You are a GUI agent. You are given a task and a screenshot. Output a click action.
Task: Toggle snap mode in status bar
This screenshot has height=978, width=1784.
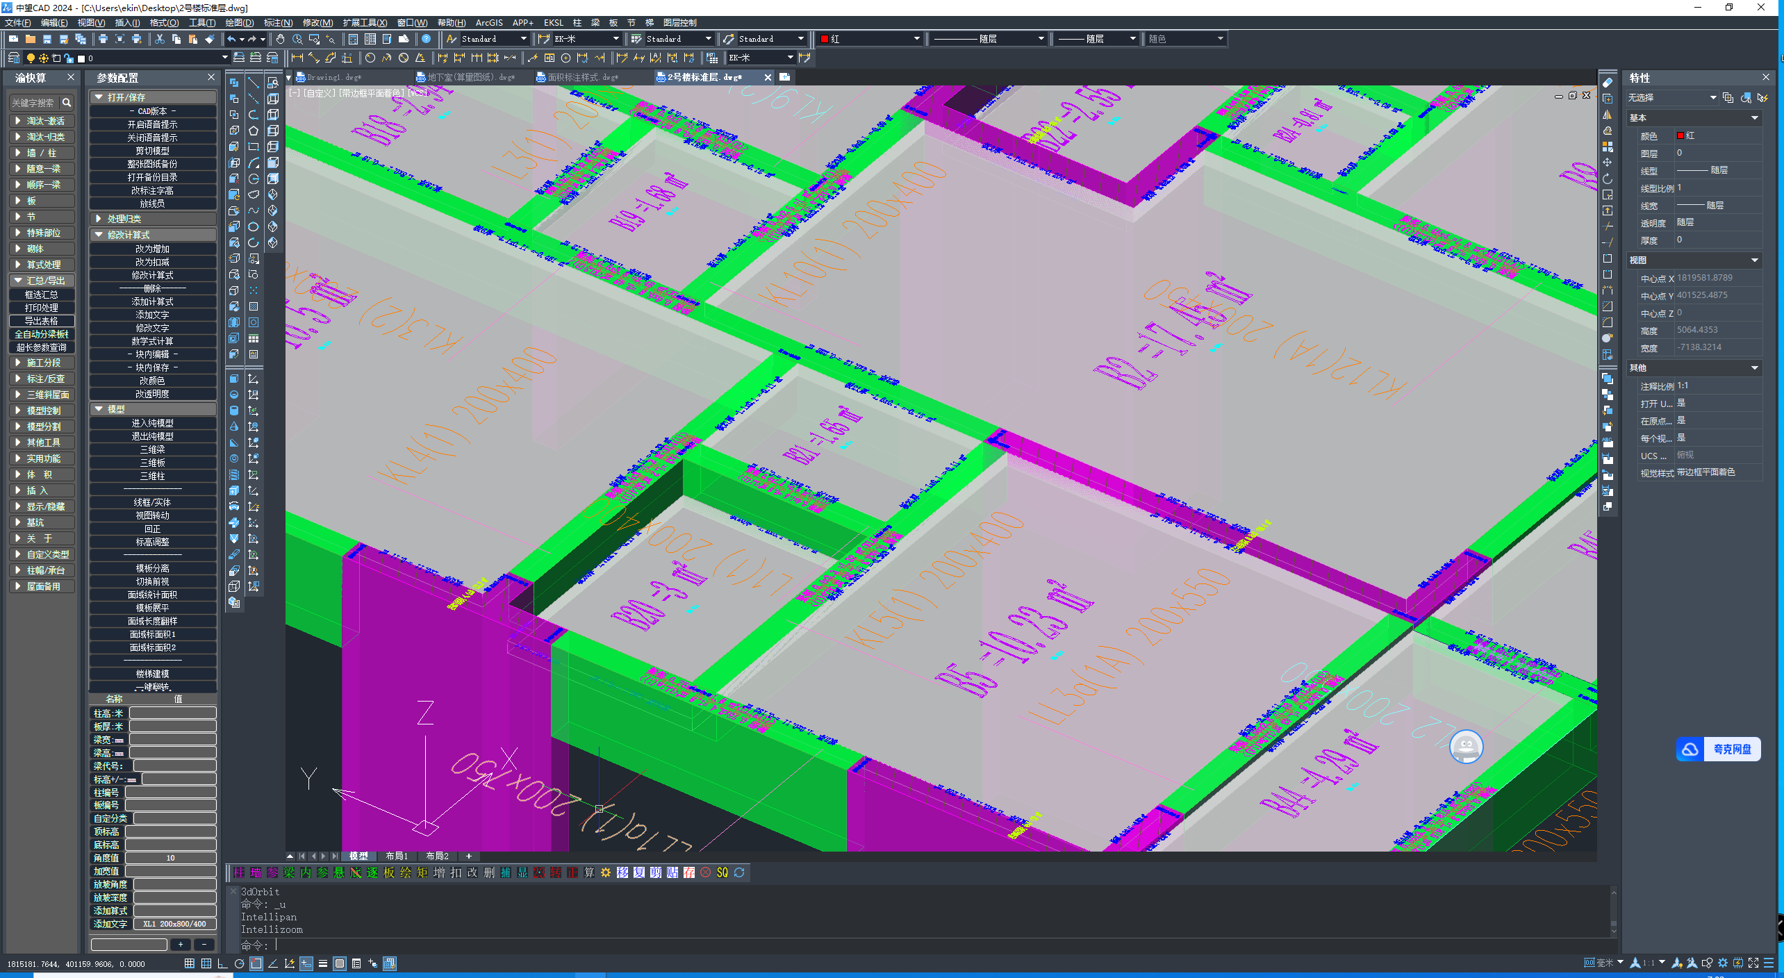pos(190,963)
